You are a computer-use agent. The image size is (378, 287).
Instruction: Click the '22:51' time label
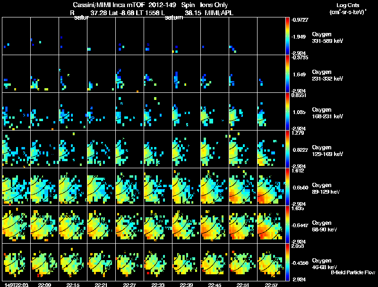[243, 285]
